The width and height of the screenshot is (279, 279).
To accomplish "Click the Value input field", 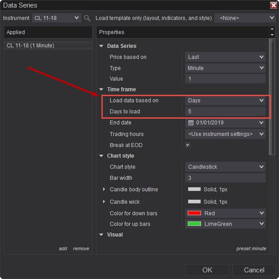I will 225,79.
